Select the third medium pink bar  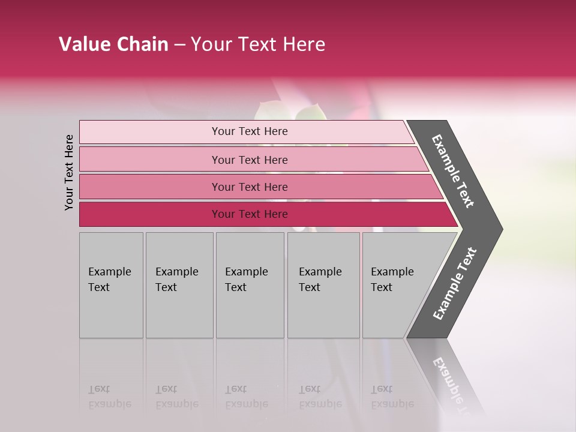tap(249, 187)
